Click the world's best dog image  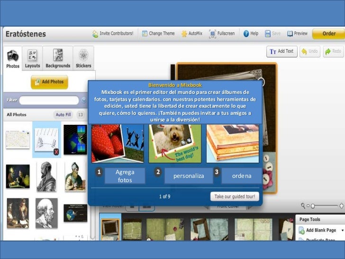pos(175,144)
